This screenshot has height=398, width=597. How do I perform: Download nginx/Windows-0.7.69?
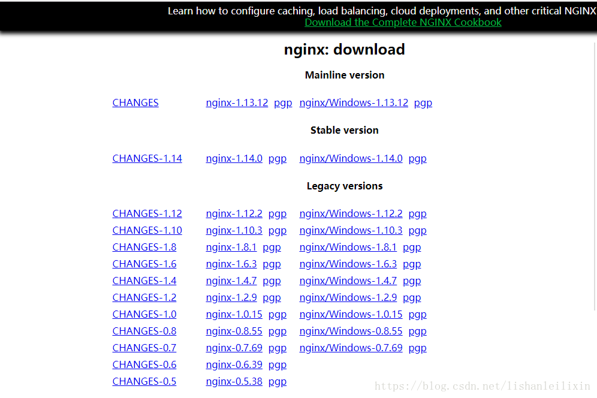[351, 348]
